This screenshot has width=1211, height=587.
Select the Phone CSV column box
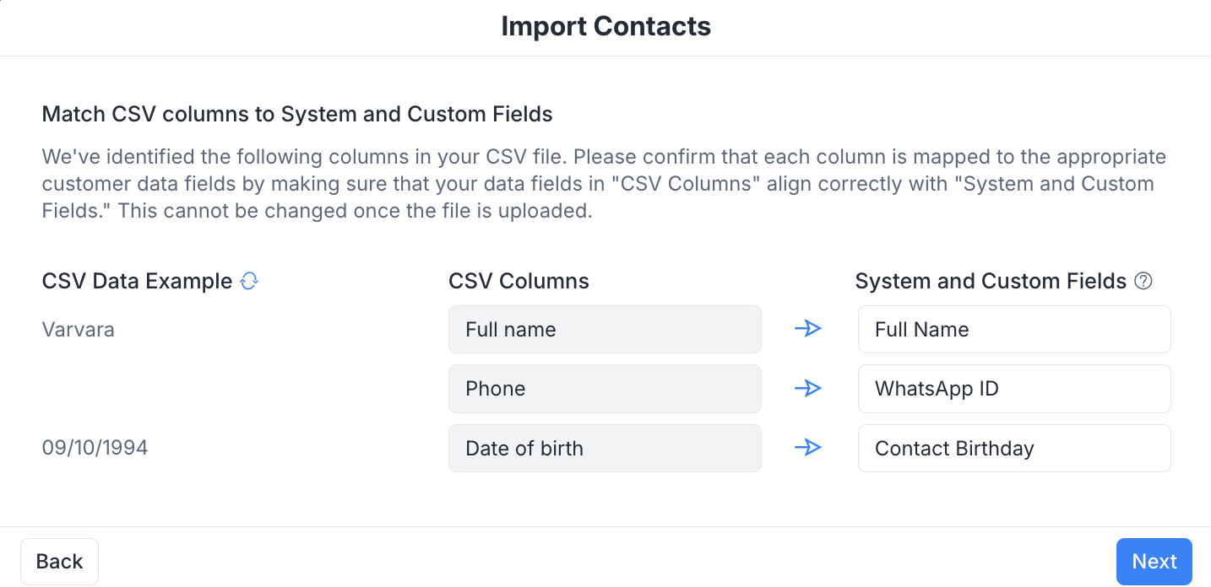(605, 389)
